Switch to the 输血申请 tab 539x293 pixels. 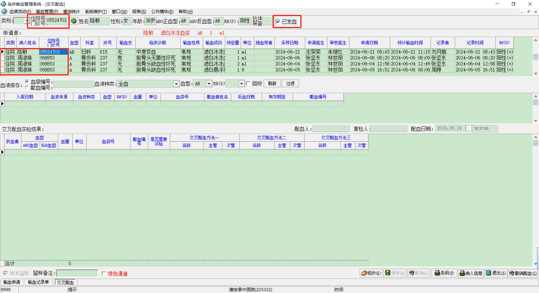pyautogui.click(x=12, y=282)
